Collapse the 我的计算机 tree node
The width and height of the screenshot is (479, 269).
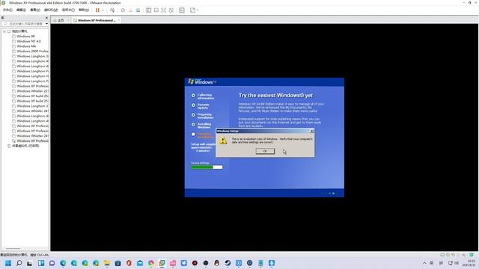tap(4, 31)
